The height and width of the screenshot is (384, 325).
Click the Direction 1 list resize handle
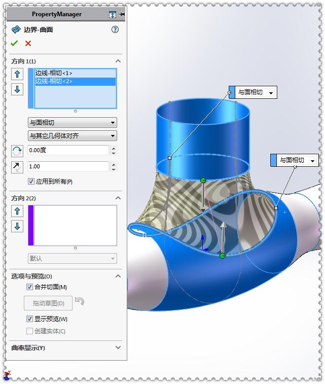click(76, 111)
